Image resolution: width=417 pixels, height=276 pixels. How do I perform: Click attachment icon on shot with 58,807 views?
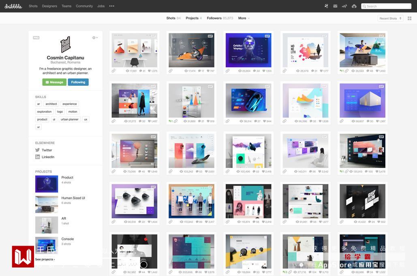tap(342, 121)
